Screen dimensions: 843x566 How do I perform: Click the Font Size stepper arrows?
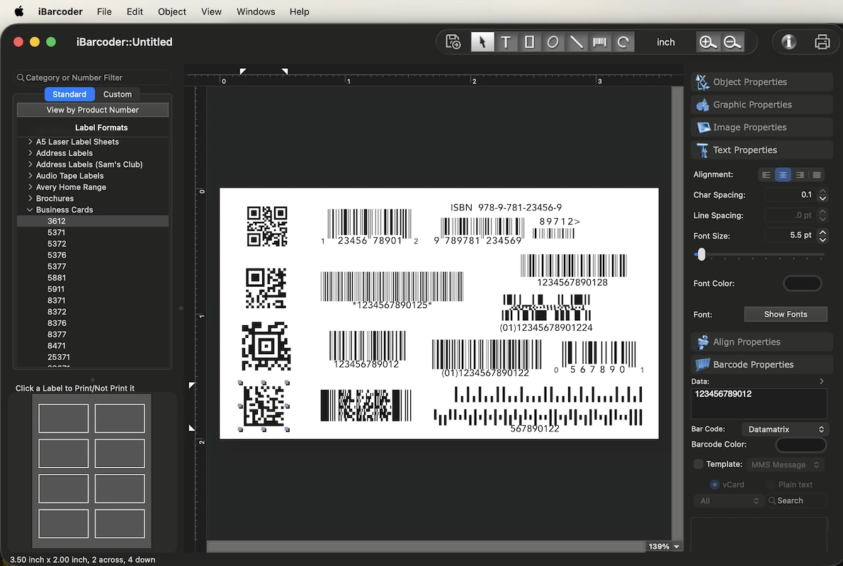point(822,235)
